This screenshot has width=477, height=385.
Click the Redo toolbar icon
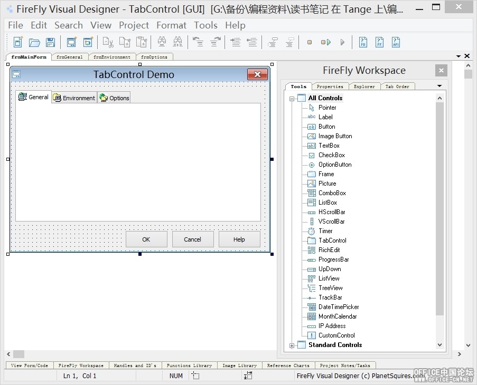tap(216, 42)
